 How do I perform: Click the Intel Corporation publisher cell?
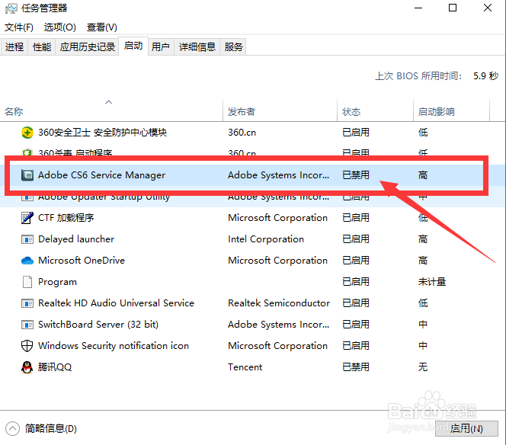coord(266,239)
